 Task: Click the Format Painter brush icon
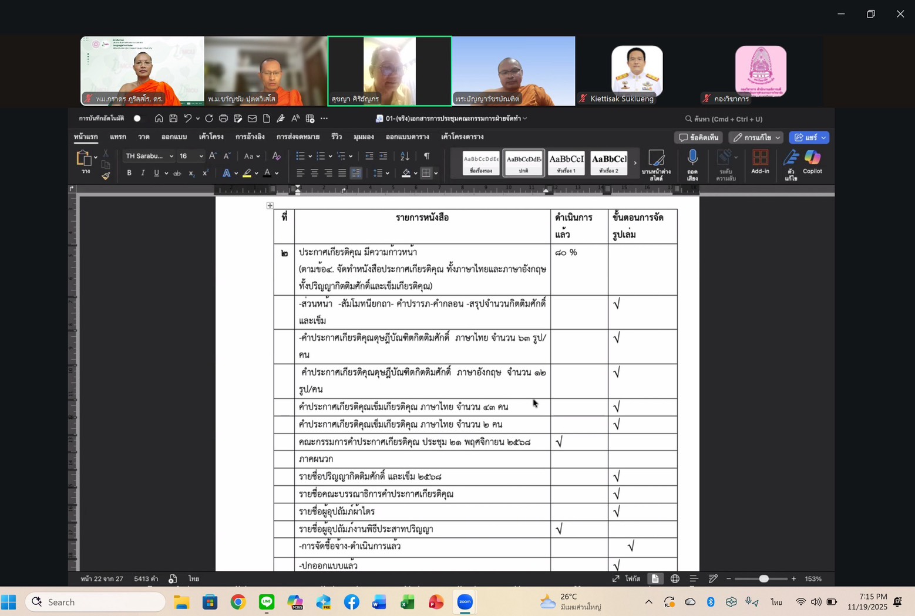[x=106, y=175]
